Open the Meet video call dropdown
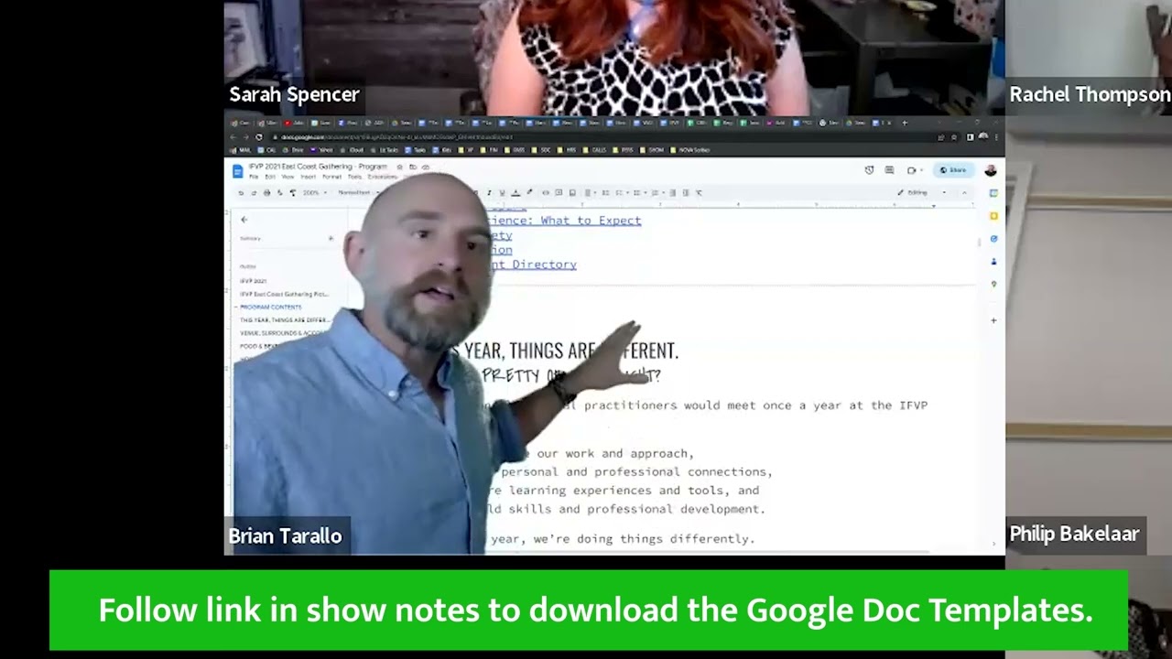The width and height of the screenshot is (1172, 659). pyautogui.click(x=914, y=170)
